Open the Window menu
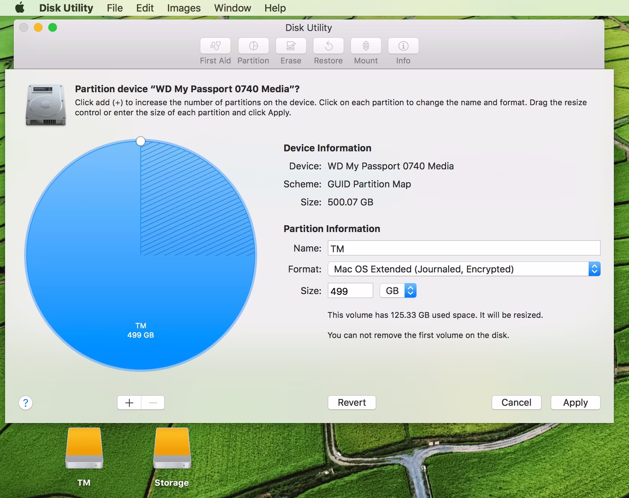629x498 pixels. pos(233,8)
